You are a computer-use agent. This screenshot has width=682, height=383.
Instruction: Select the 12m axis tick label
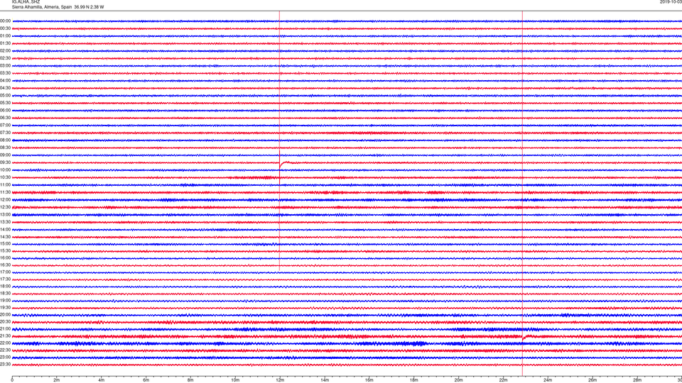[280, 380]
